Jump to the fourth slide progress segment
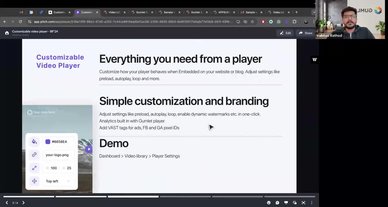 (185, 197)
